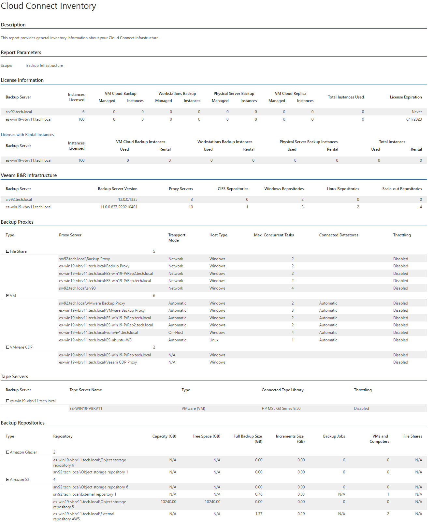Click the License Information section heading
The image size is (434, 522).
tap(22, 80)
